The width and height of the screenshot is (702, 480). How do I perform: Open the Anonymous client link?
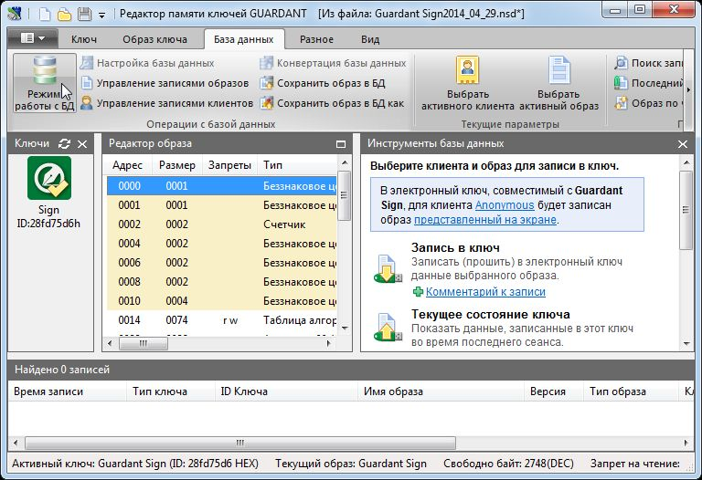504,205
